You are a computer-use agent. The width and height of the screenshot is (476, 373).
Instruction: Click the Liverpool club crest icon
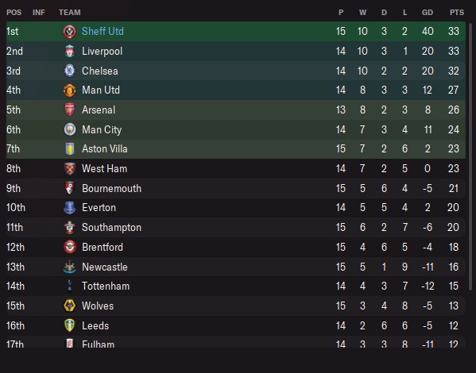[69, 52]
